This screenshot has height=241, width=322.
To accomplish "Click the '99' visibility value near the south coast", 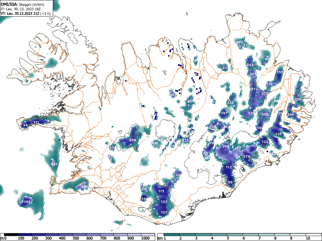I will tap(230, 183).
